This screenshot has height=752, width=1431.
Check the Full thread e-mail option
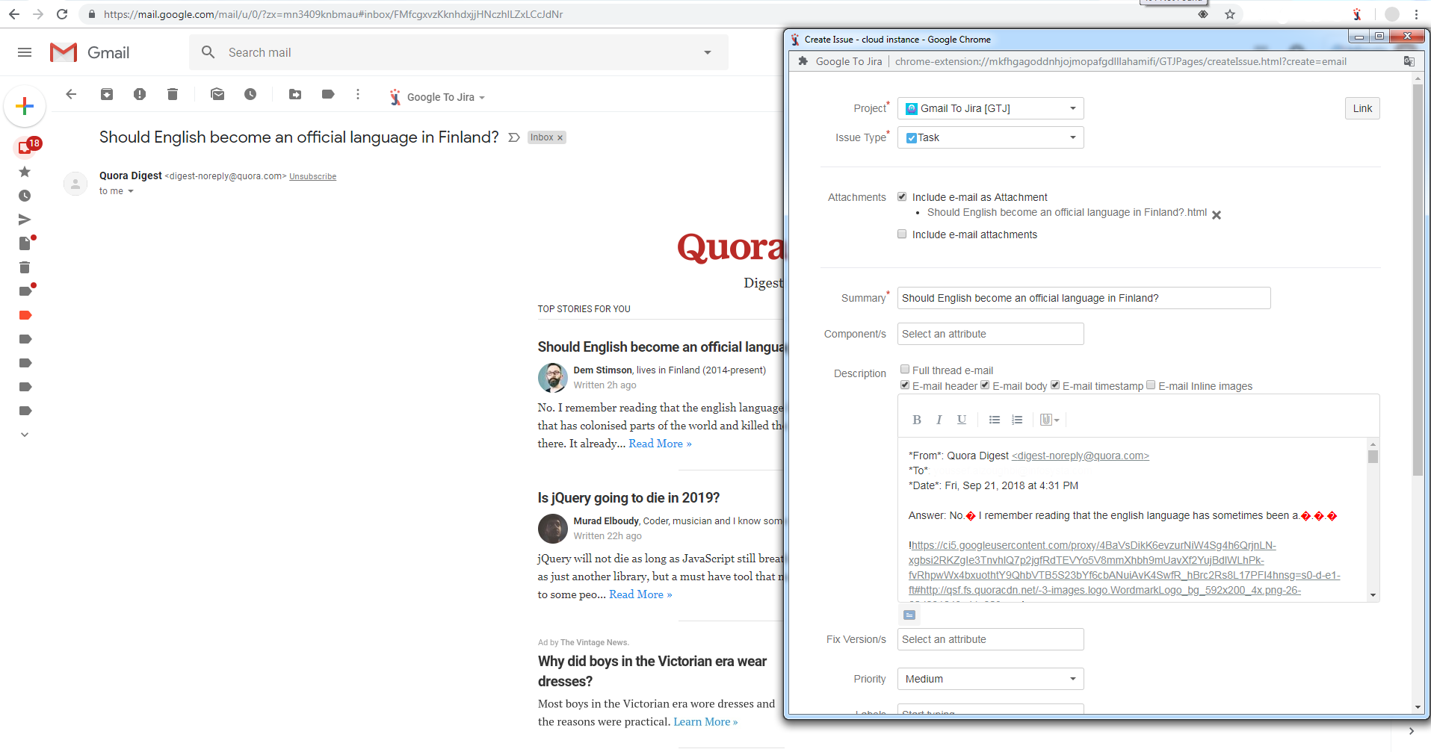coord(905,370)
